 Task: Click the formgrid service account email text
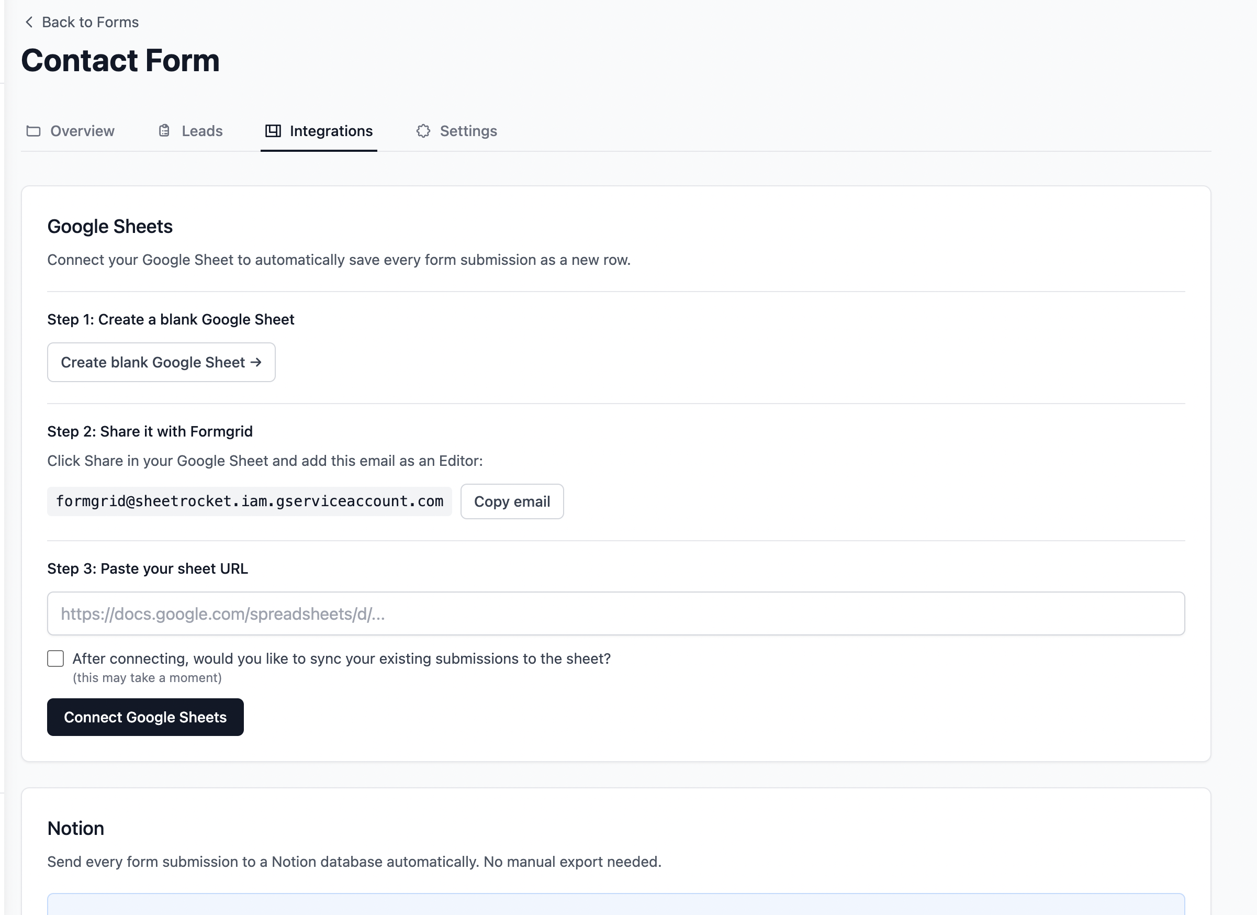[250, 501]
